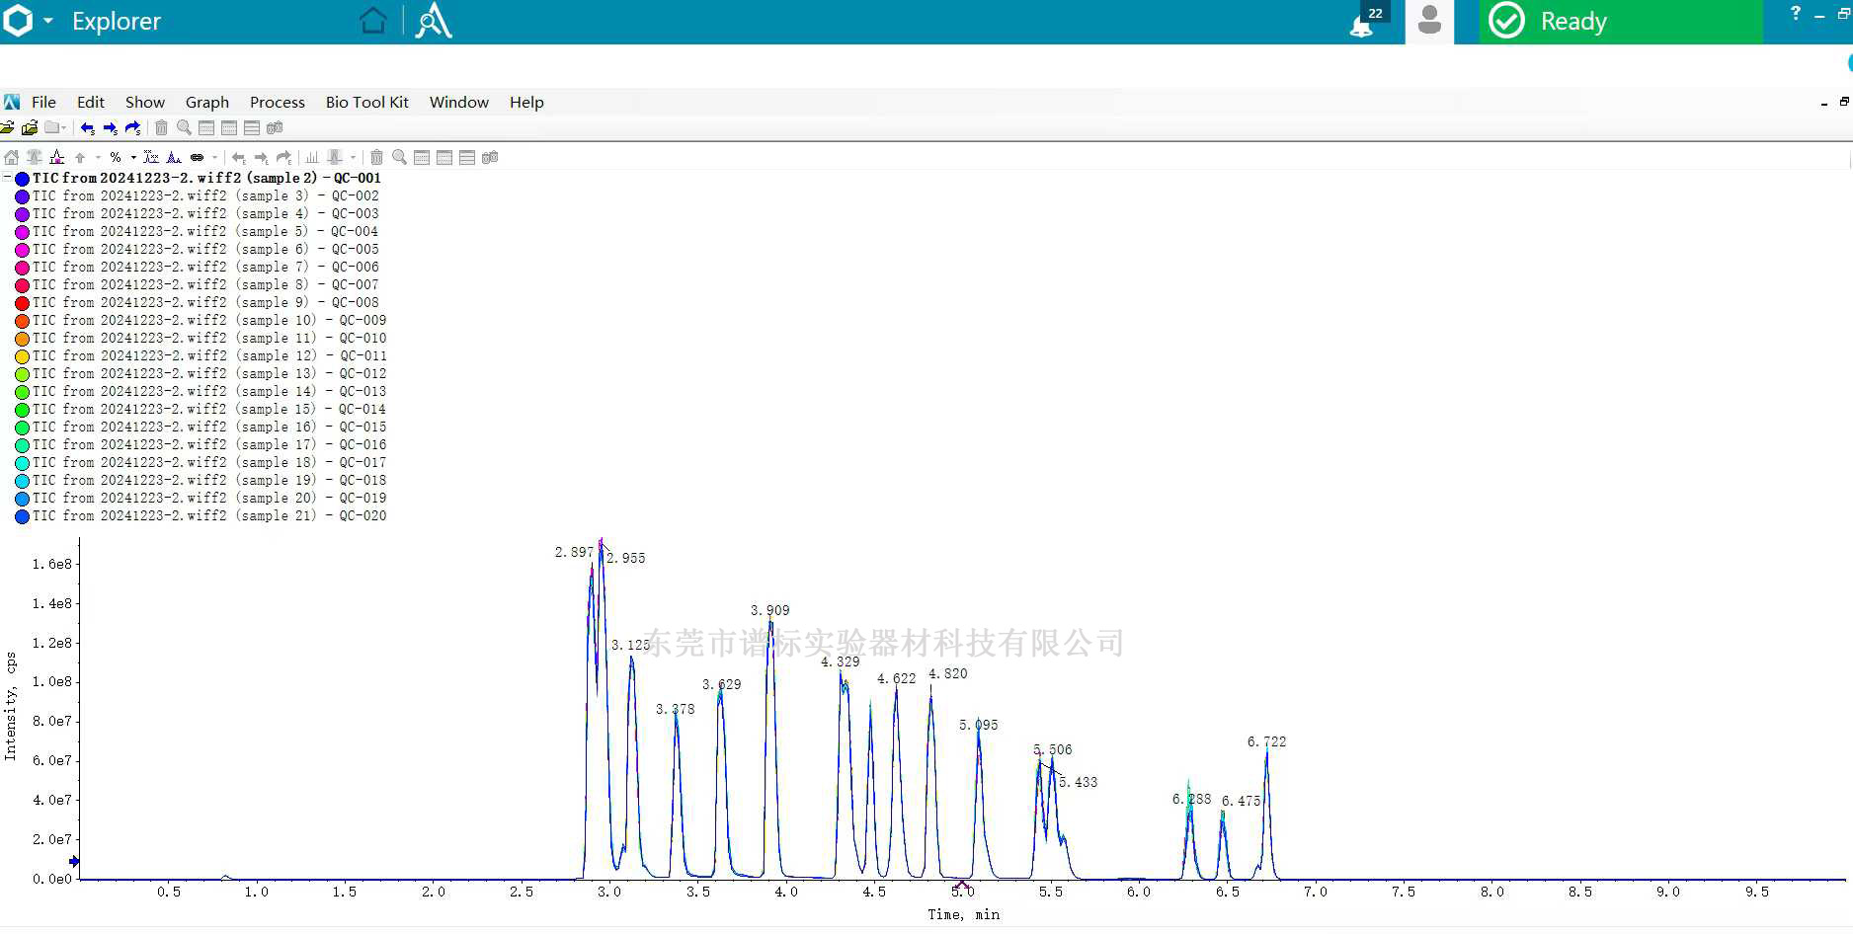The height and width of the screenshot is (934, 1853).
Task: Click the Home icon in the header
Action: coord(372,21)
